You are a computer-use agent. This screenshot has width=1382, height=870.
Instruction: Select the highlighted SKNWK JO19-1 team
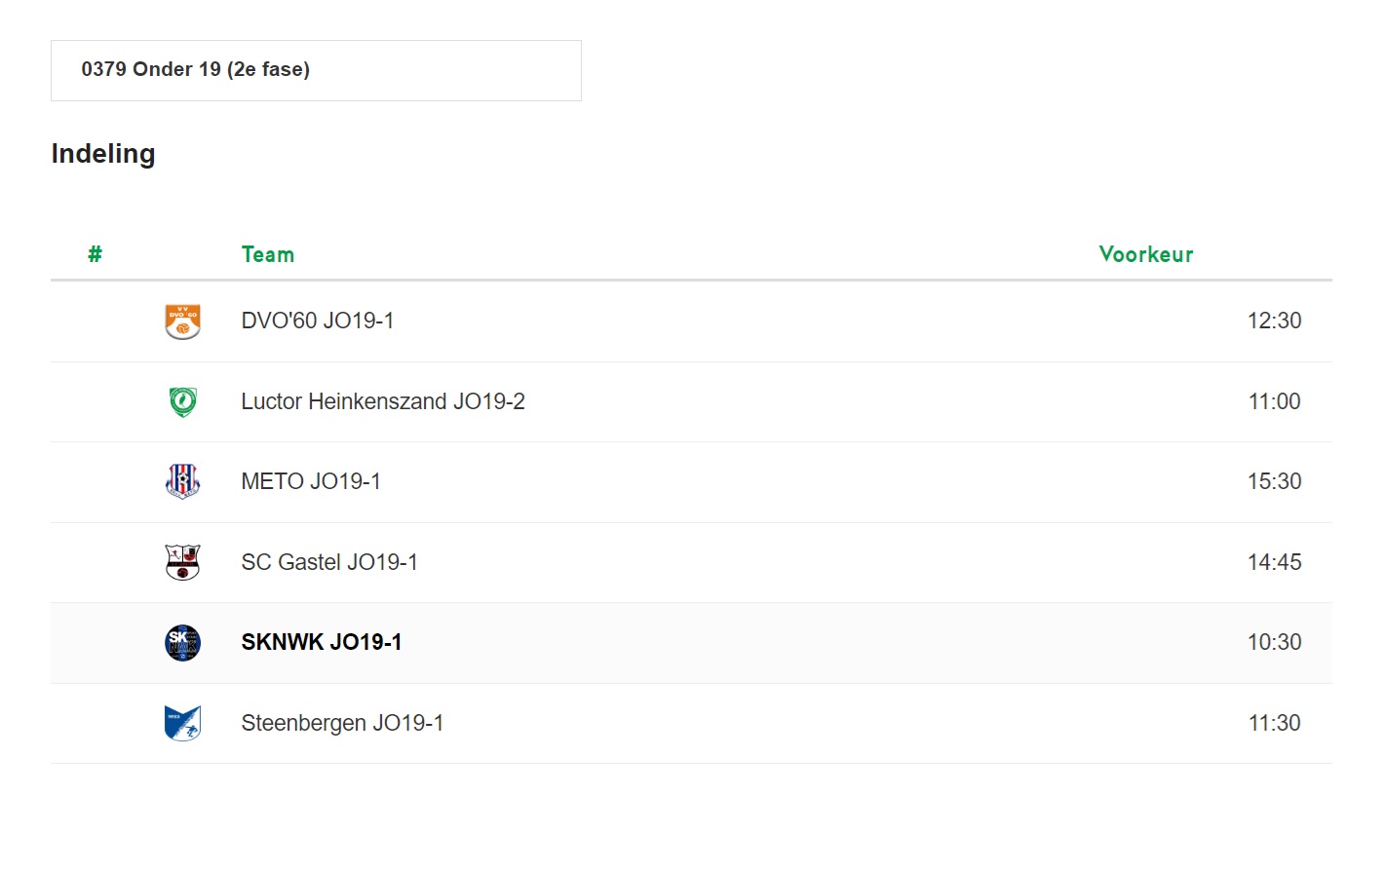(322, 642)
